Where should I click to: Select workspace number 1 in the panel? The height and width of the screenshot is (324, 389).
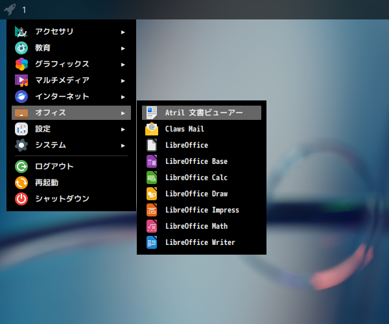[24, 10]
